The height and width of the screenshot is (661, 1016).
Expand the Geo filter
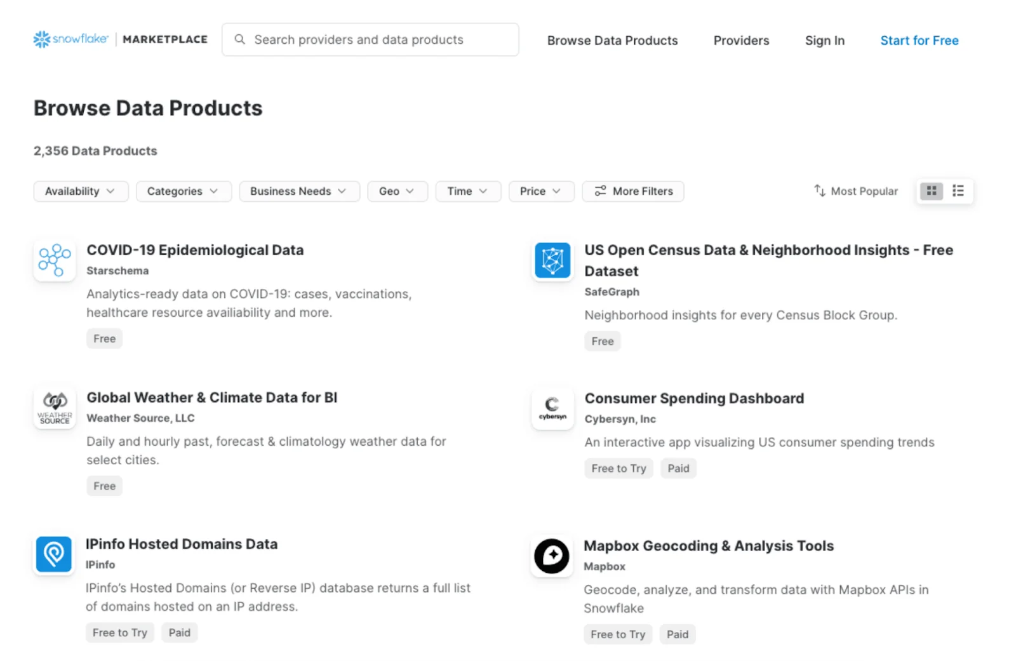tap(398, 191)
